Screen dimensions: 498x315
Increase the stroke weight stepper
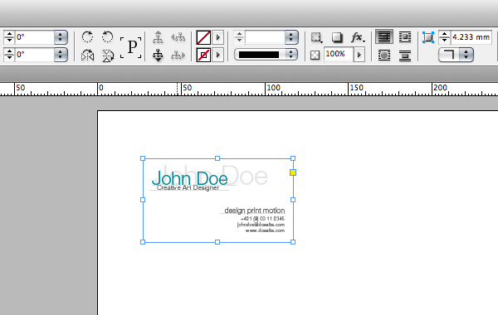pos(239,34)
